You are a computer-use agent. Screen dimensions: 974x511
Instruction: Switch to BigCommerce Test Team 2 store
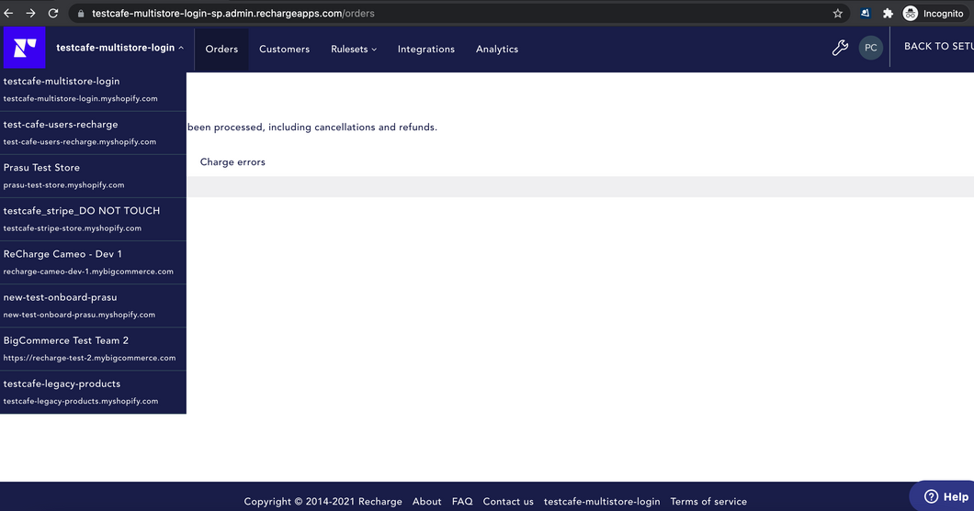(93, 350)
